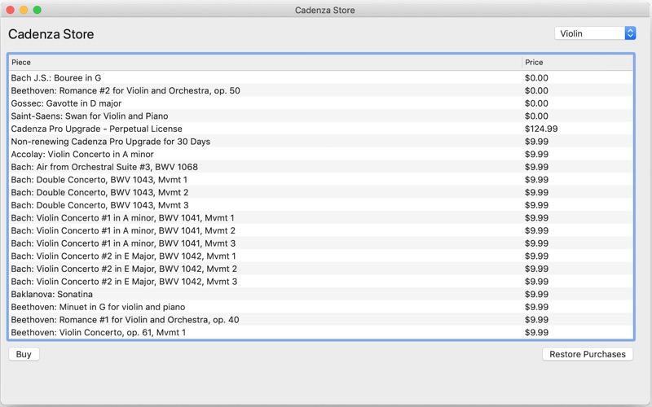The image size is (652, 407).
Task: Select Bach Violin Concerto #2 BWV 1042 Mvmt 2
Action: tap(320, 269)
